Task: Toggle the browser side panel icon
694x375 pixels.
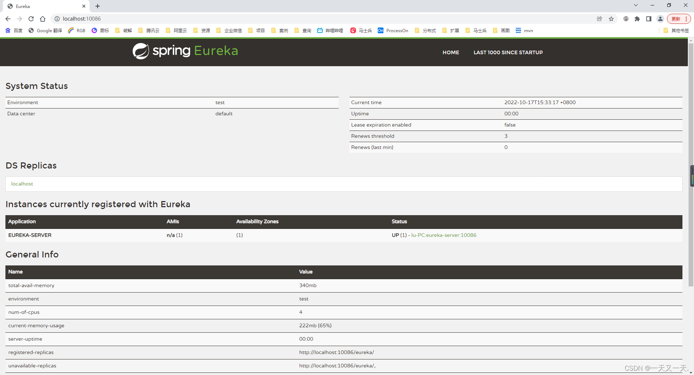Action: click(649, 19)
